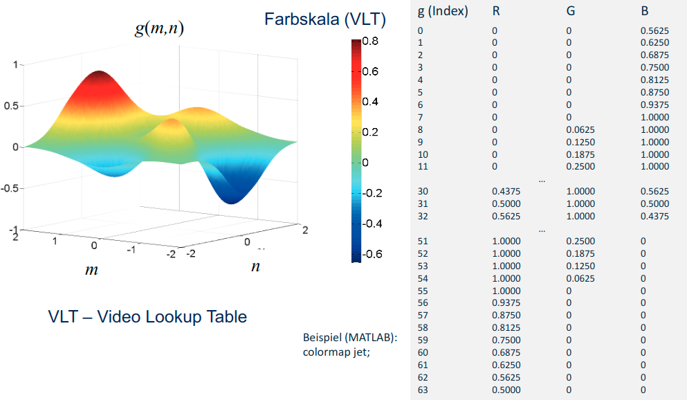The height and width of the screenshot is (400, 687).
Task: Click the n axis label
Action: (x=255, y=265)
